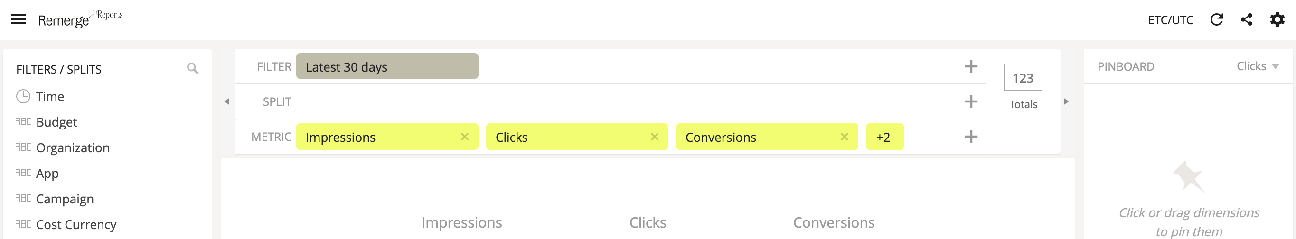Image resolution: width=1296 pixels, height=239 pixels.
Task: Remove the Conversions metric
Action: click(844, 137)
